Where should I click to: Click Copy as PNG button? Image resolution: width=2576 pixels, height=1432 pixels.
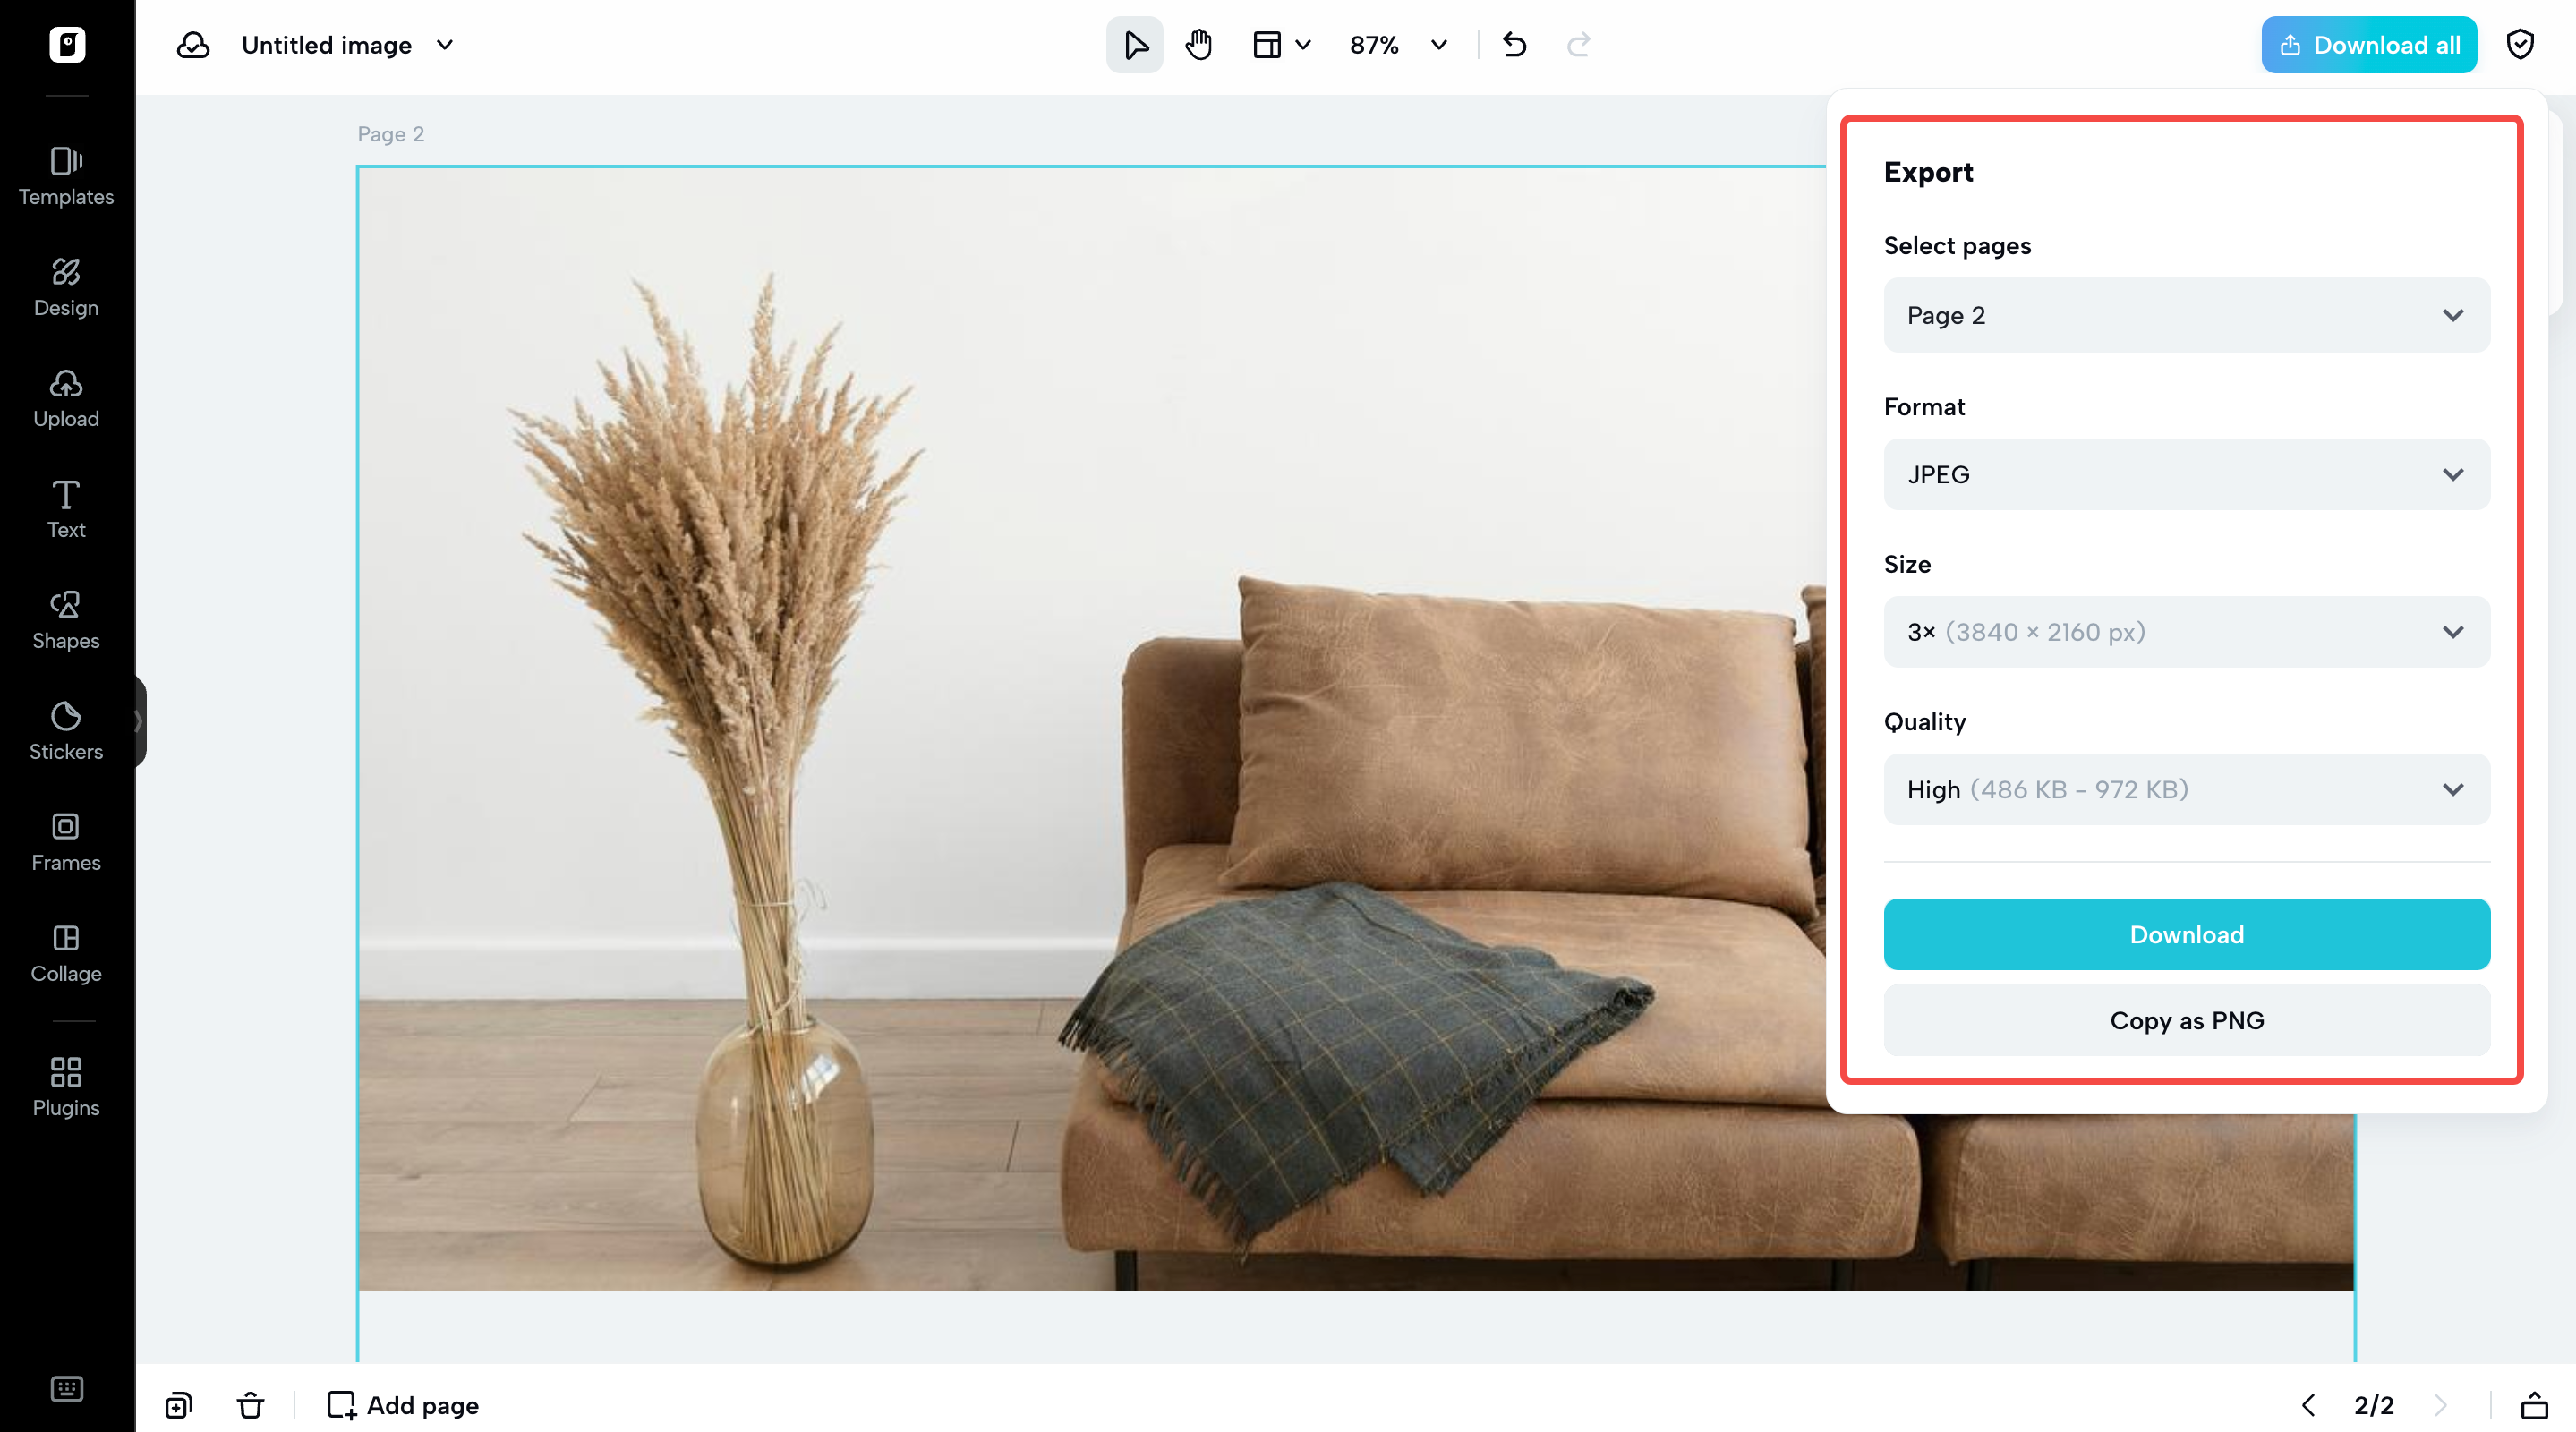pos(2186,1020)
